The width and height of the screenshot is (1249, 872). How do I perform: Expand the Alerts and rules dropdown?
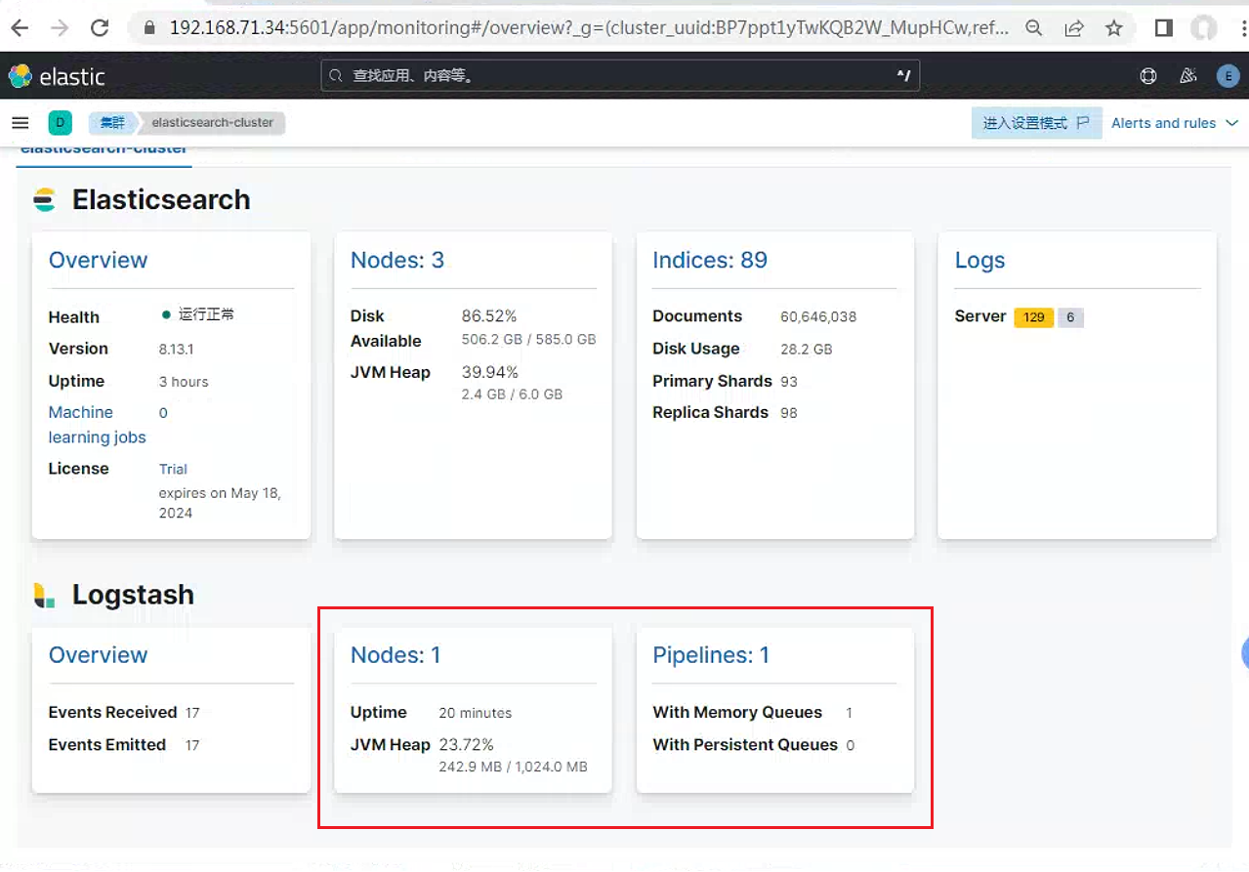point(1175,123)
